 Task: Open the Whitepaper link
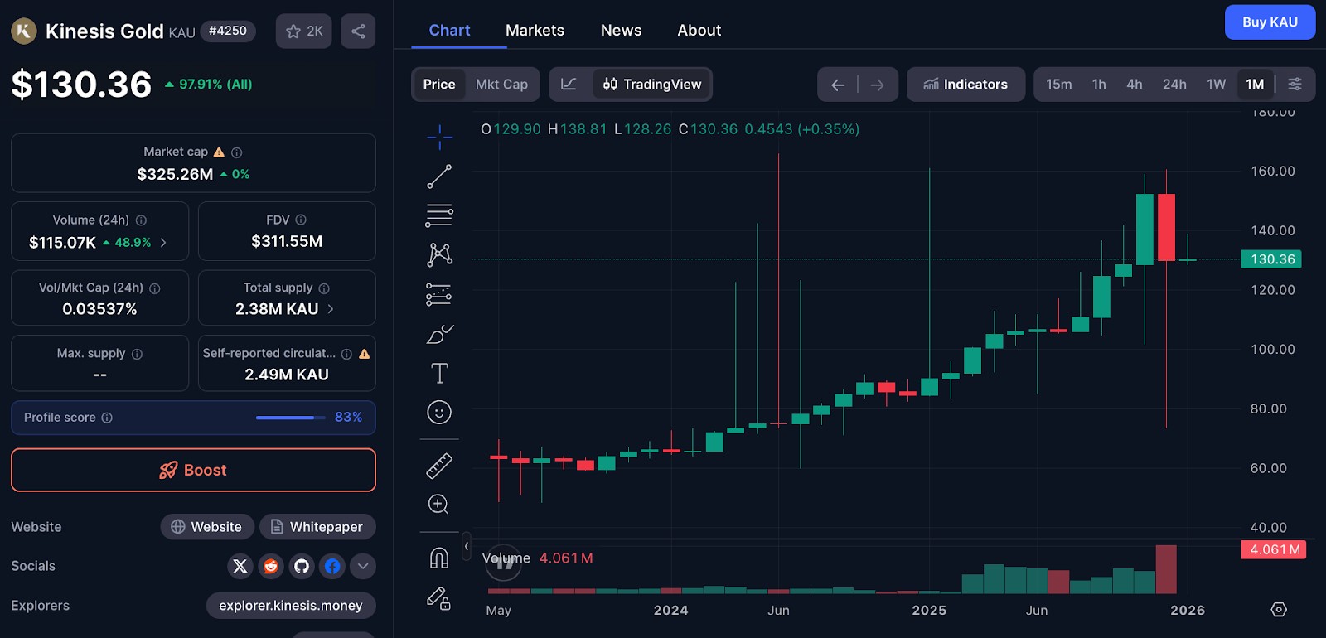[317, 527]
